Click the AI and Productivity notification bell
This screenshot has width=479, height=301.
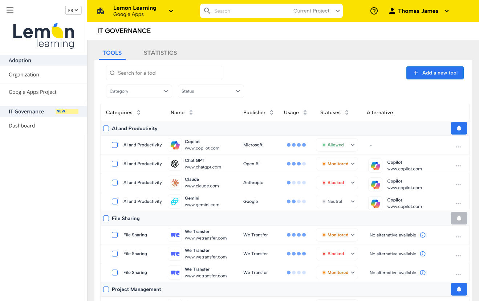click(x=459, y=128)
